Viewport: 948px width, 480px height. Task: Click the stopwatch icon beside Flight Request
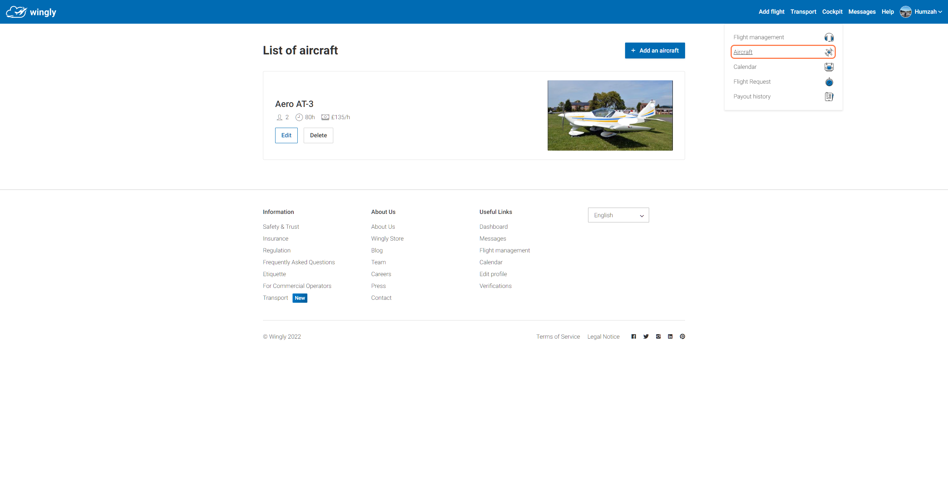click(829, 82)
